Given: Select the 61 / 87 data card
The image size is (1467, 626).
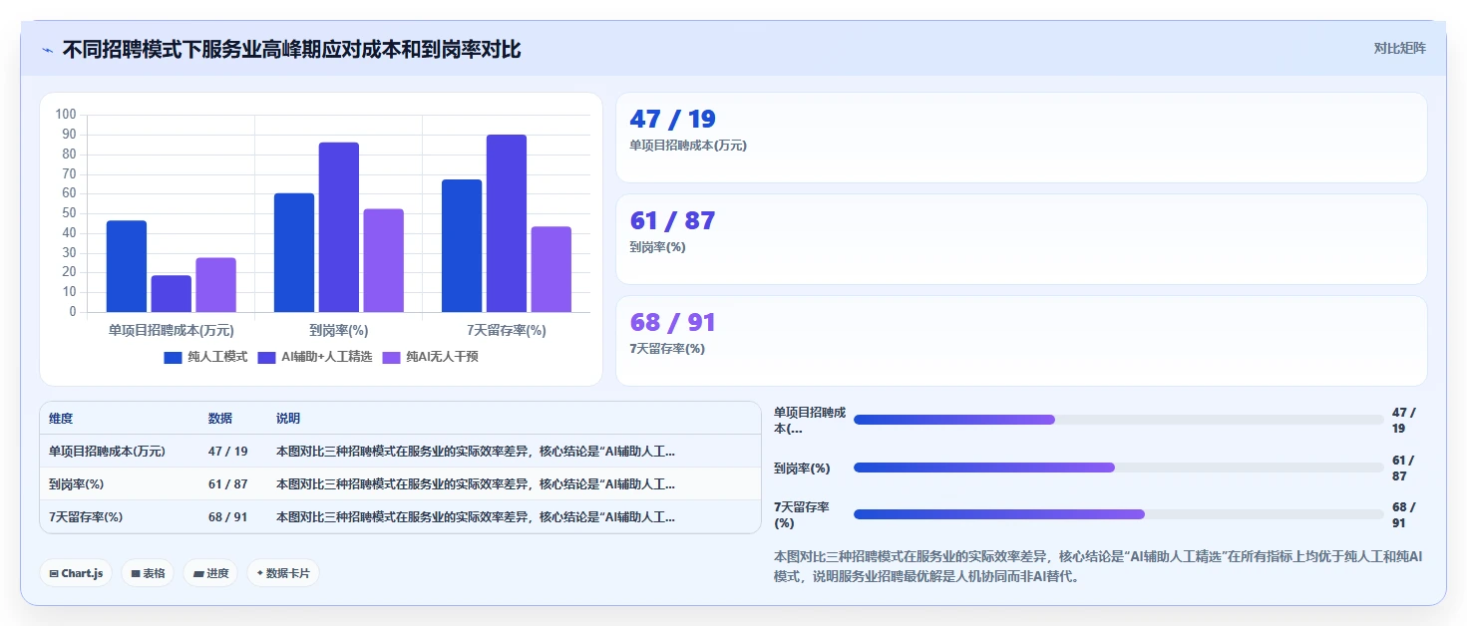Looking at the screenshot, I should point(1021,239).
